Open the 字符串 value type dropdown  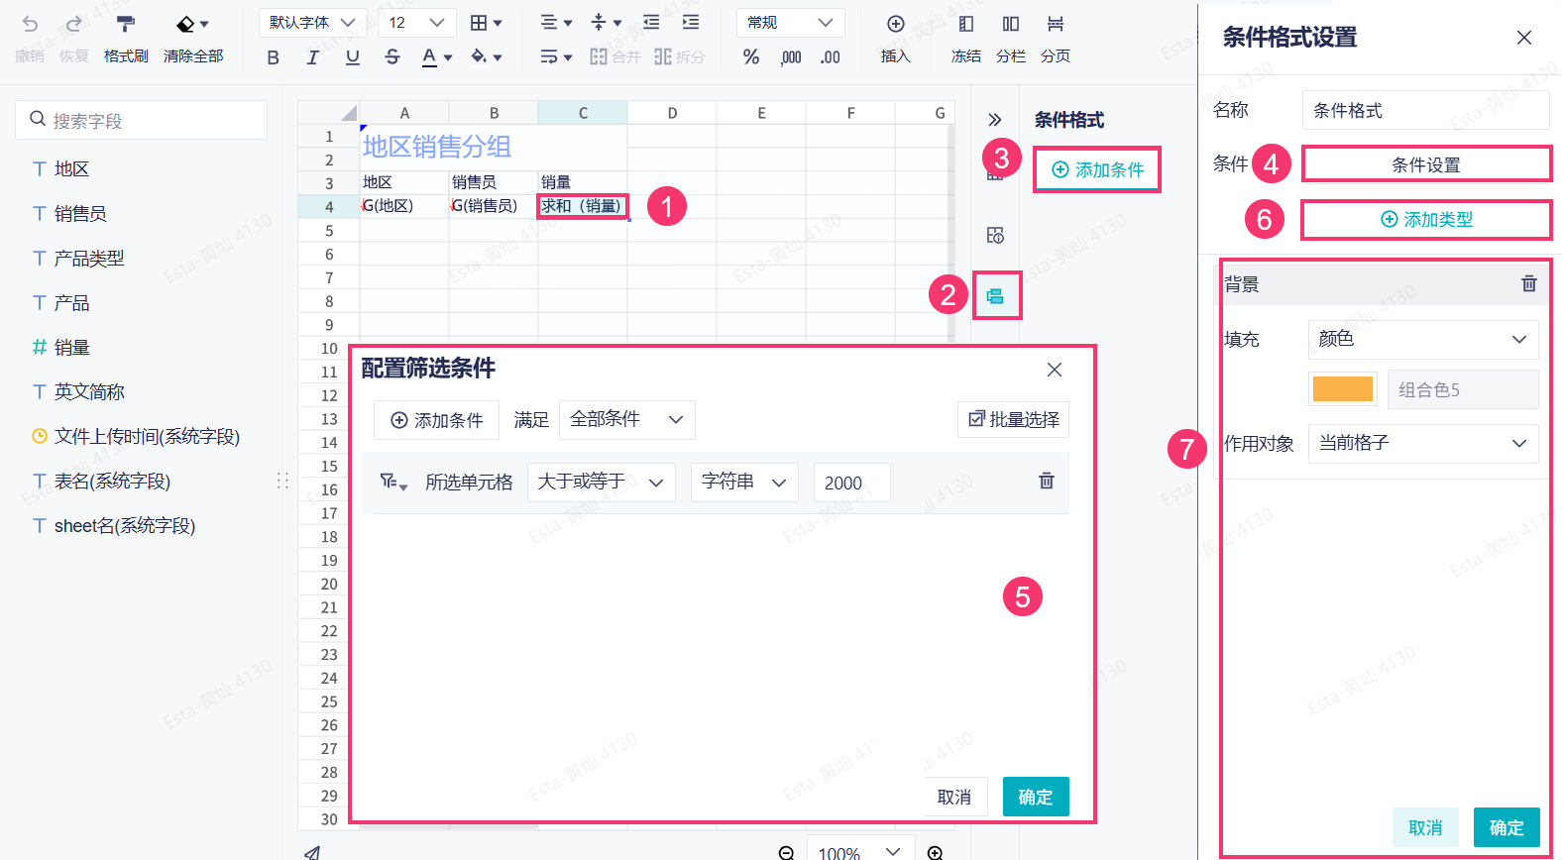point(744,483)
